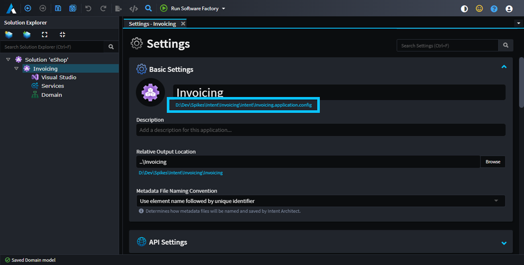524x265 pixels.
Task: Click the Basic Settings gear icon
Action: (x=141, y=69)
